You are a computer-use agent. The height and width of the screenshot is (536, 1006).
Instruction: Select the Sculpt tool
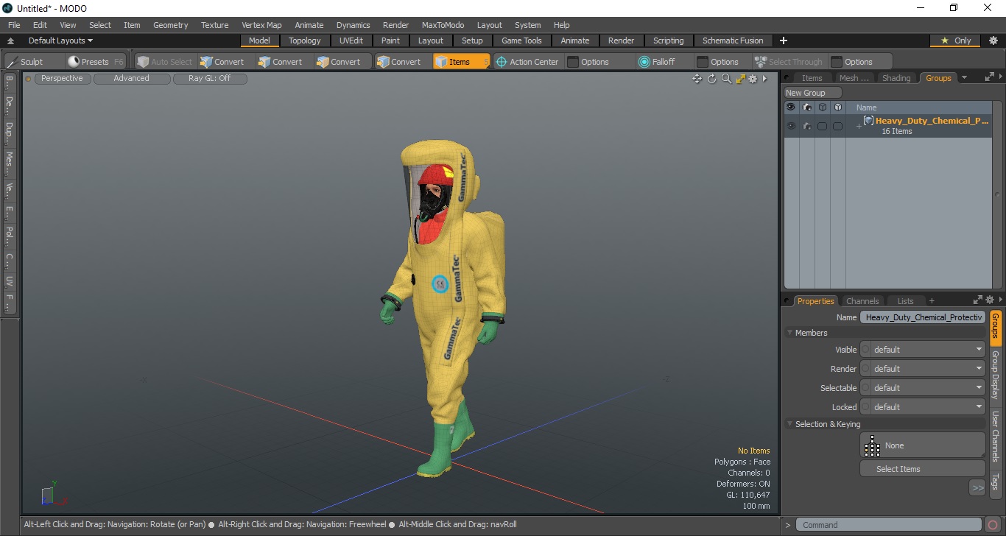coord(26,62)
